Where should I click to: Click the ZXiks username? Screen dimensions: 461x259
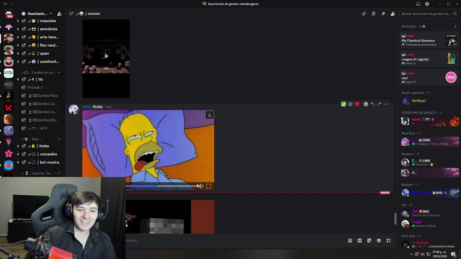point(86,107)
